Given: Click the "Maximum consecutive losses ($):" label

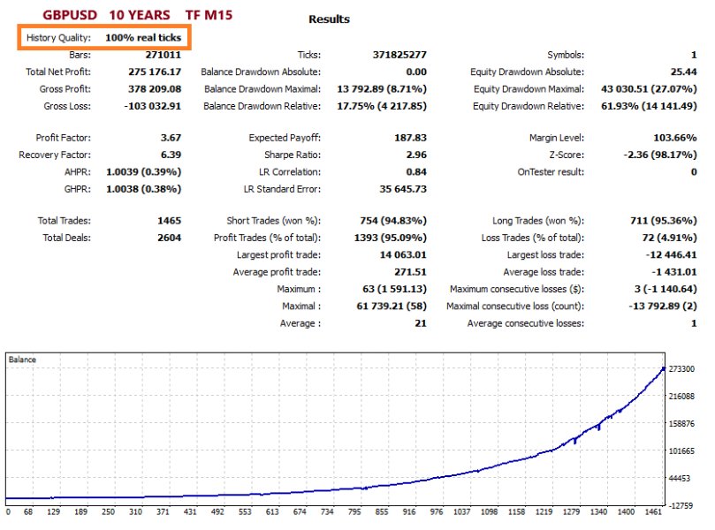Looking at the screenshot, I should [517, 289].
